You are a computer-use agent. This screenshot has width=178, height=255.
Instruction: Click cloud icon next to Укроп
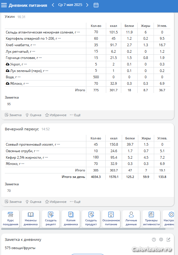(x=7, y=64)
